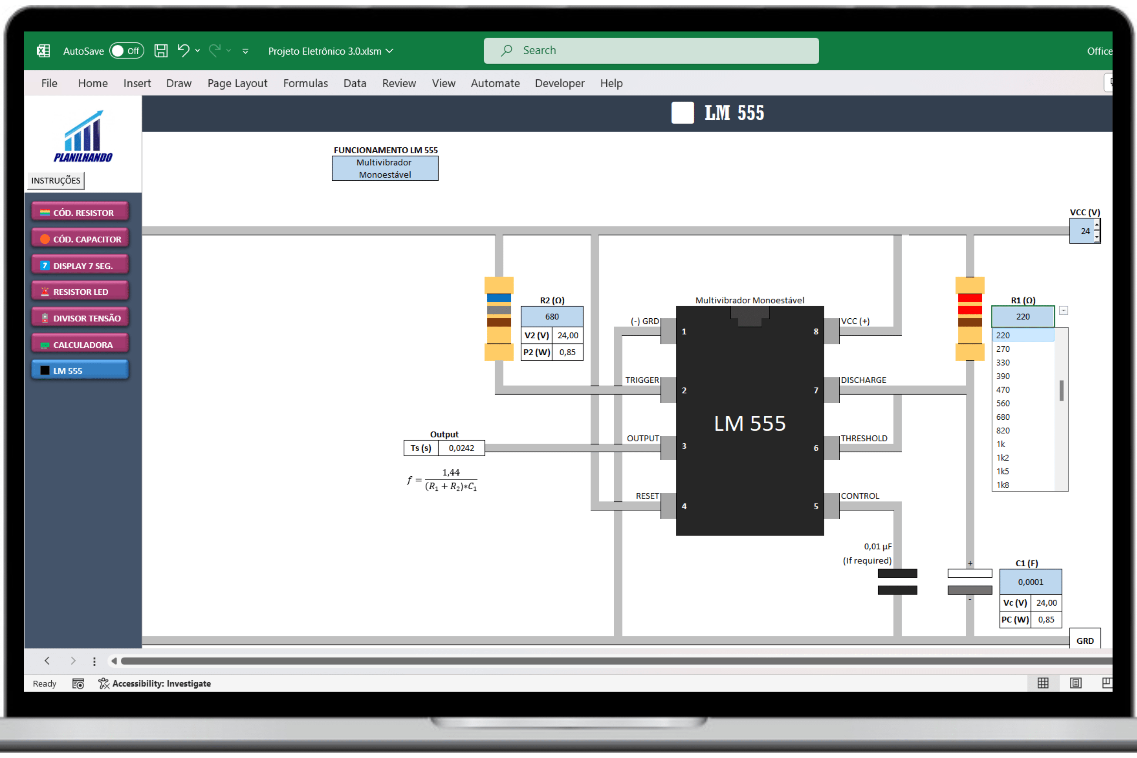Viewport: 1137px width, 758px height.
Task: Open the File menu
Action: (x=49, y=83)
